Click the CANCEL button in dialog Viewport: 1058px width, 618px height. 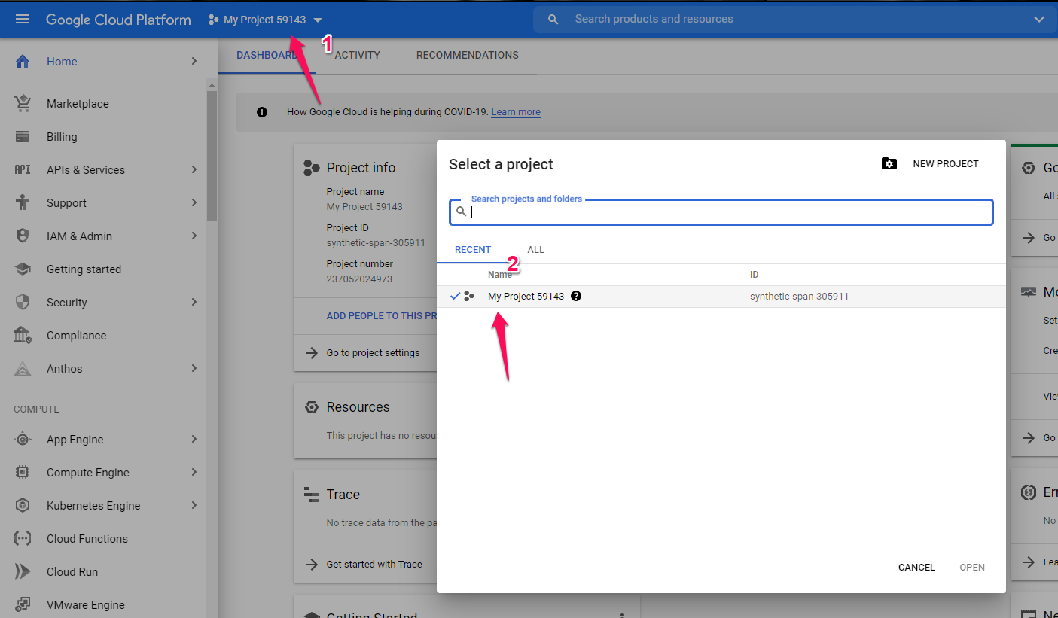(x=916, y=568)
